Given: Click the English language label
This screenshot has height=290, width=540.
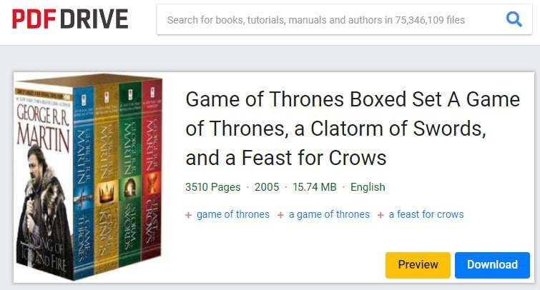Looking at the screenshot, I should click(x=368, y=187).
